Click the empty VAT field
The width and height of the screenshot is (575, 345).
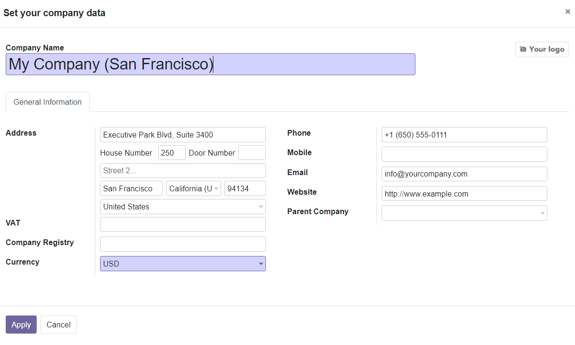tap(182, 224)
